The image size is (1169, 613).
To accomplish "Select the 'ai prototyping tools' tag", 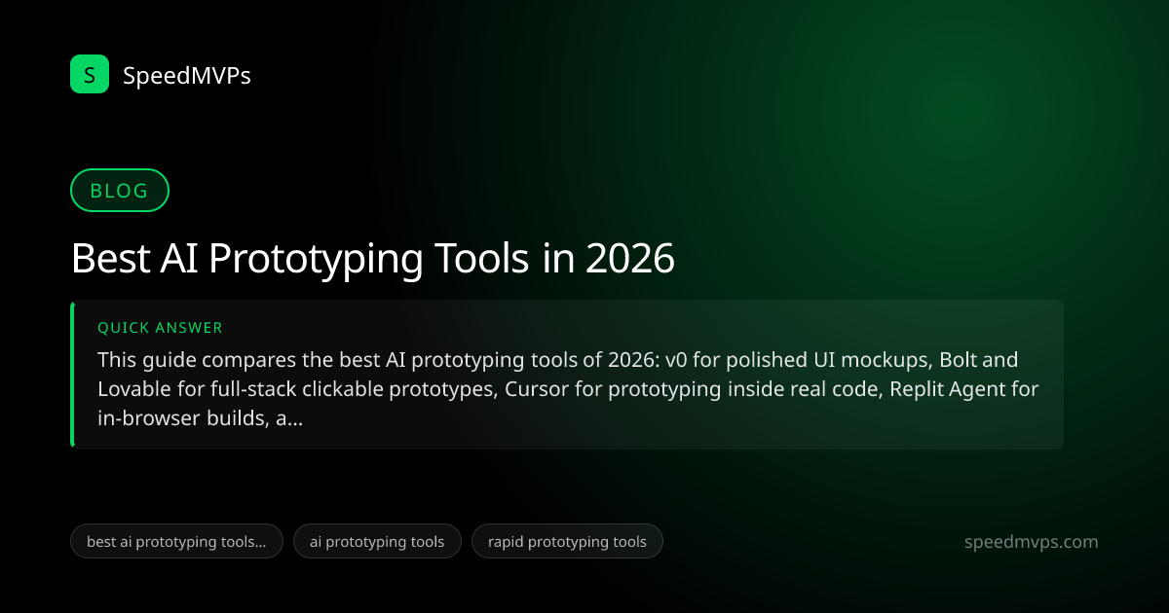I will pos(377,541).
